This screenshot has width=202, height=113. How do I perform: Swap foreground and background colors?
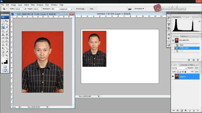pyautogui.click(x=7, y=59)
